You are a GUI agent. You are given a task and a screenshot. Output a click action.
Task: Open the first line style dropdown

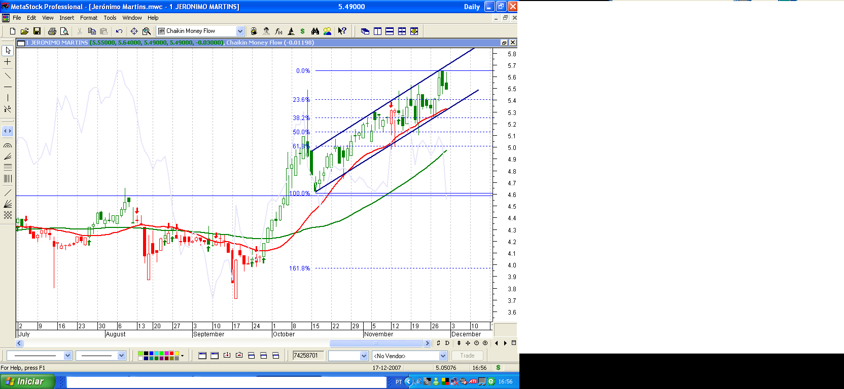pos(68,356)
